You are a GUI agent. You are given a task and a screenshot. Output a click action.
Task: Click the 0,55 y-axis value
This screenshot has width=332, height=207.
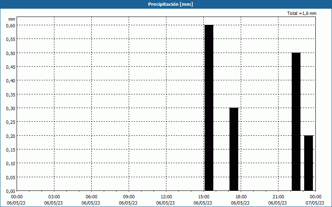[x=11, y=39]
